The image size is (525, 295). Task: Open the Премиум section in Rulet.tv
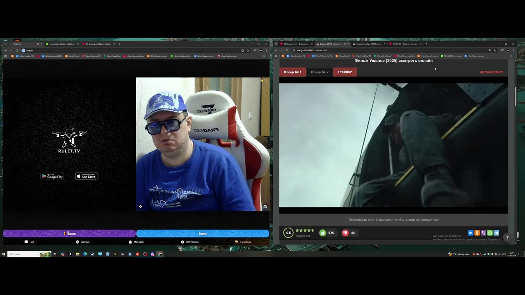[x=243, y=242]
